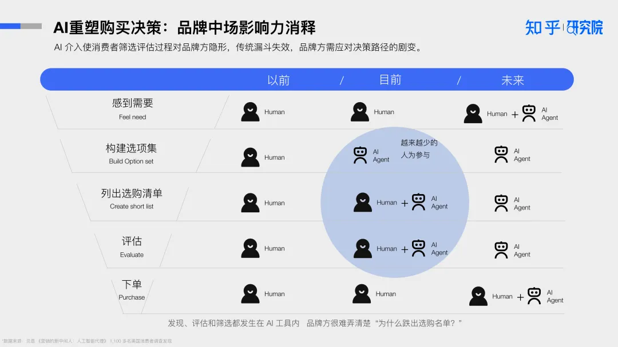This screenshot has width=618, height=347.
Task: Click the Human icon in 目前 Purchase row
Action: [x=362, y=293]
